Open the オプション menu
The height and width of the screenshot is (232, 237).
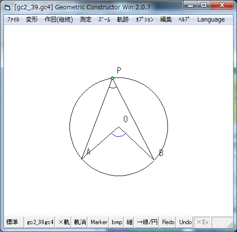coord(144,20)
